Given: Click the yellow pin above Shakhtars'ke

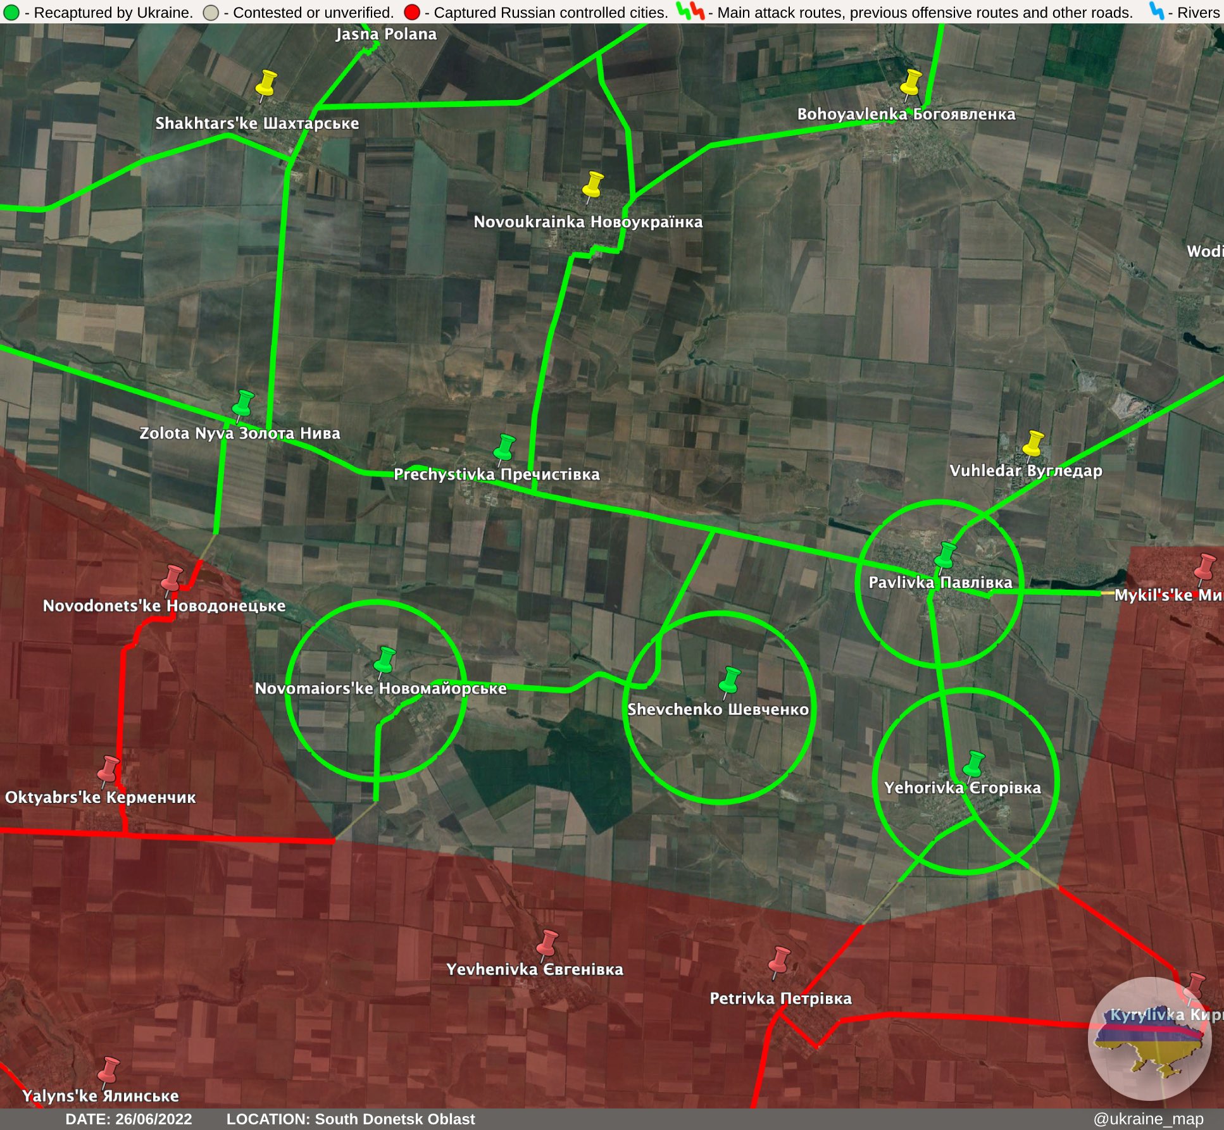Looking at the screenshot, I should 266,84.
